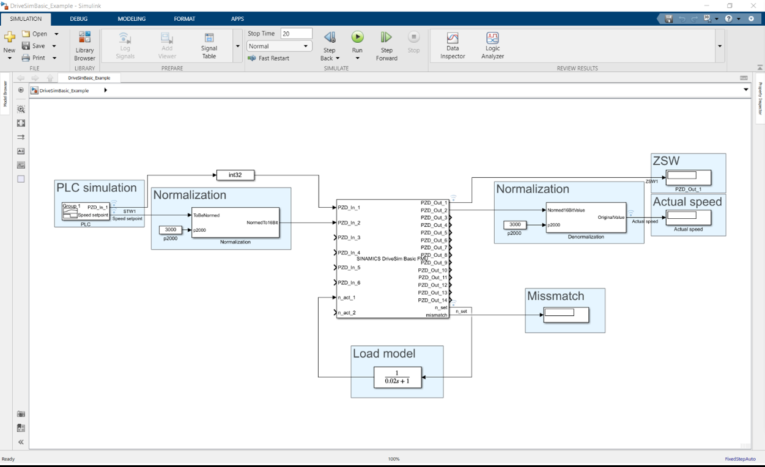Click the Stop Time input field
This screenshot has height=467, width=765.
(x=296, y=34)
